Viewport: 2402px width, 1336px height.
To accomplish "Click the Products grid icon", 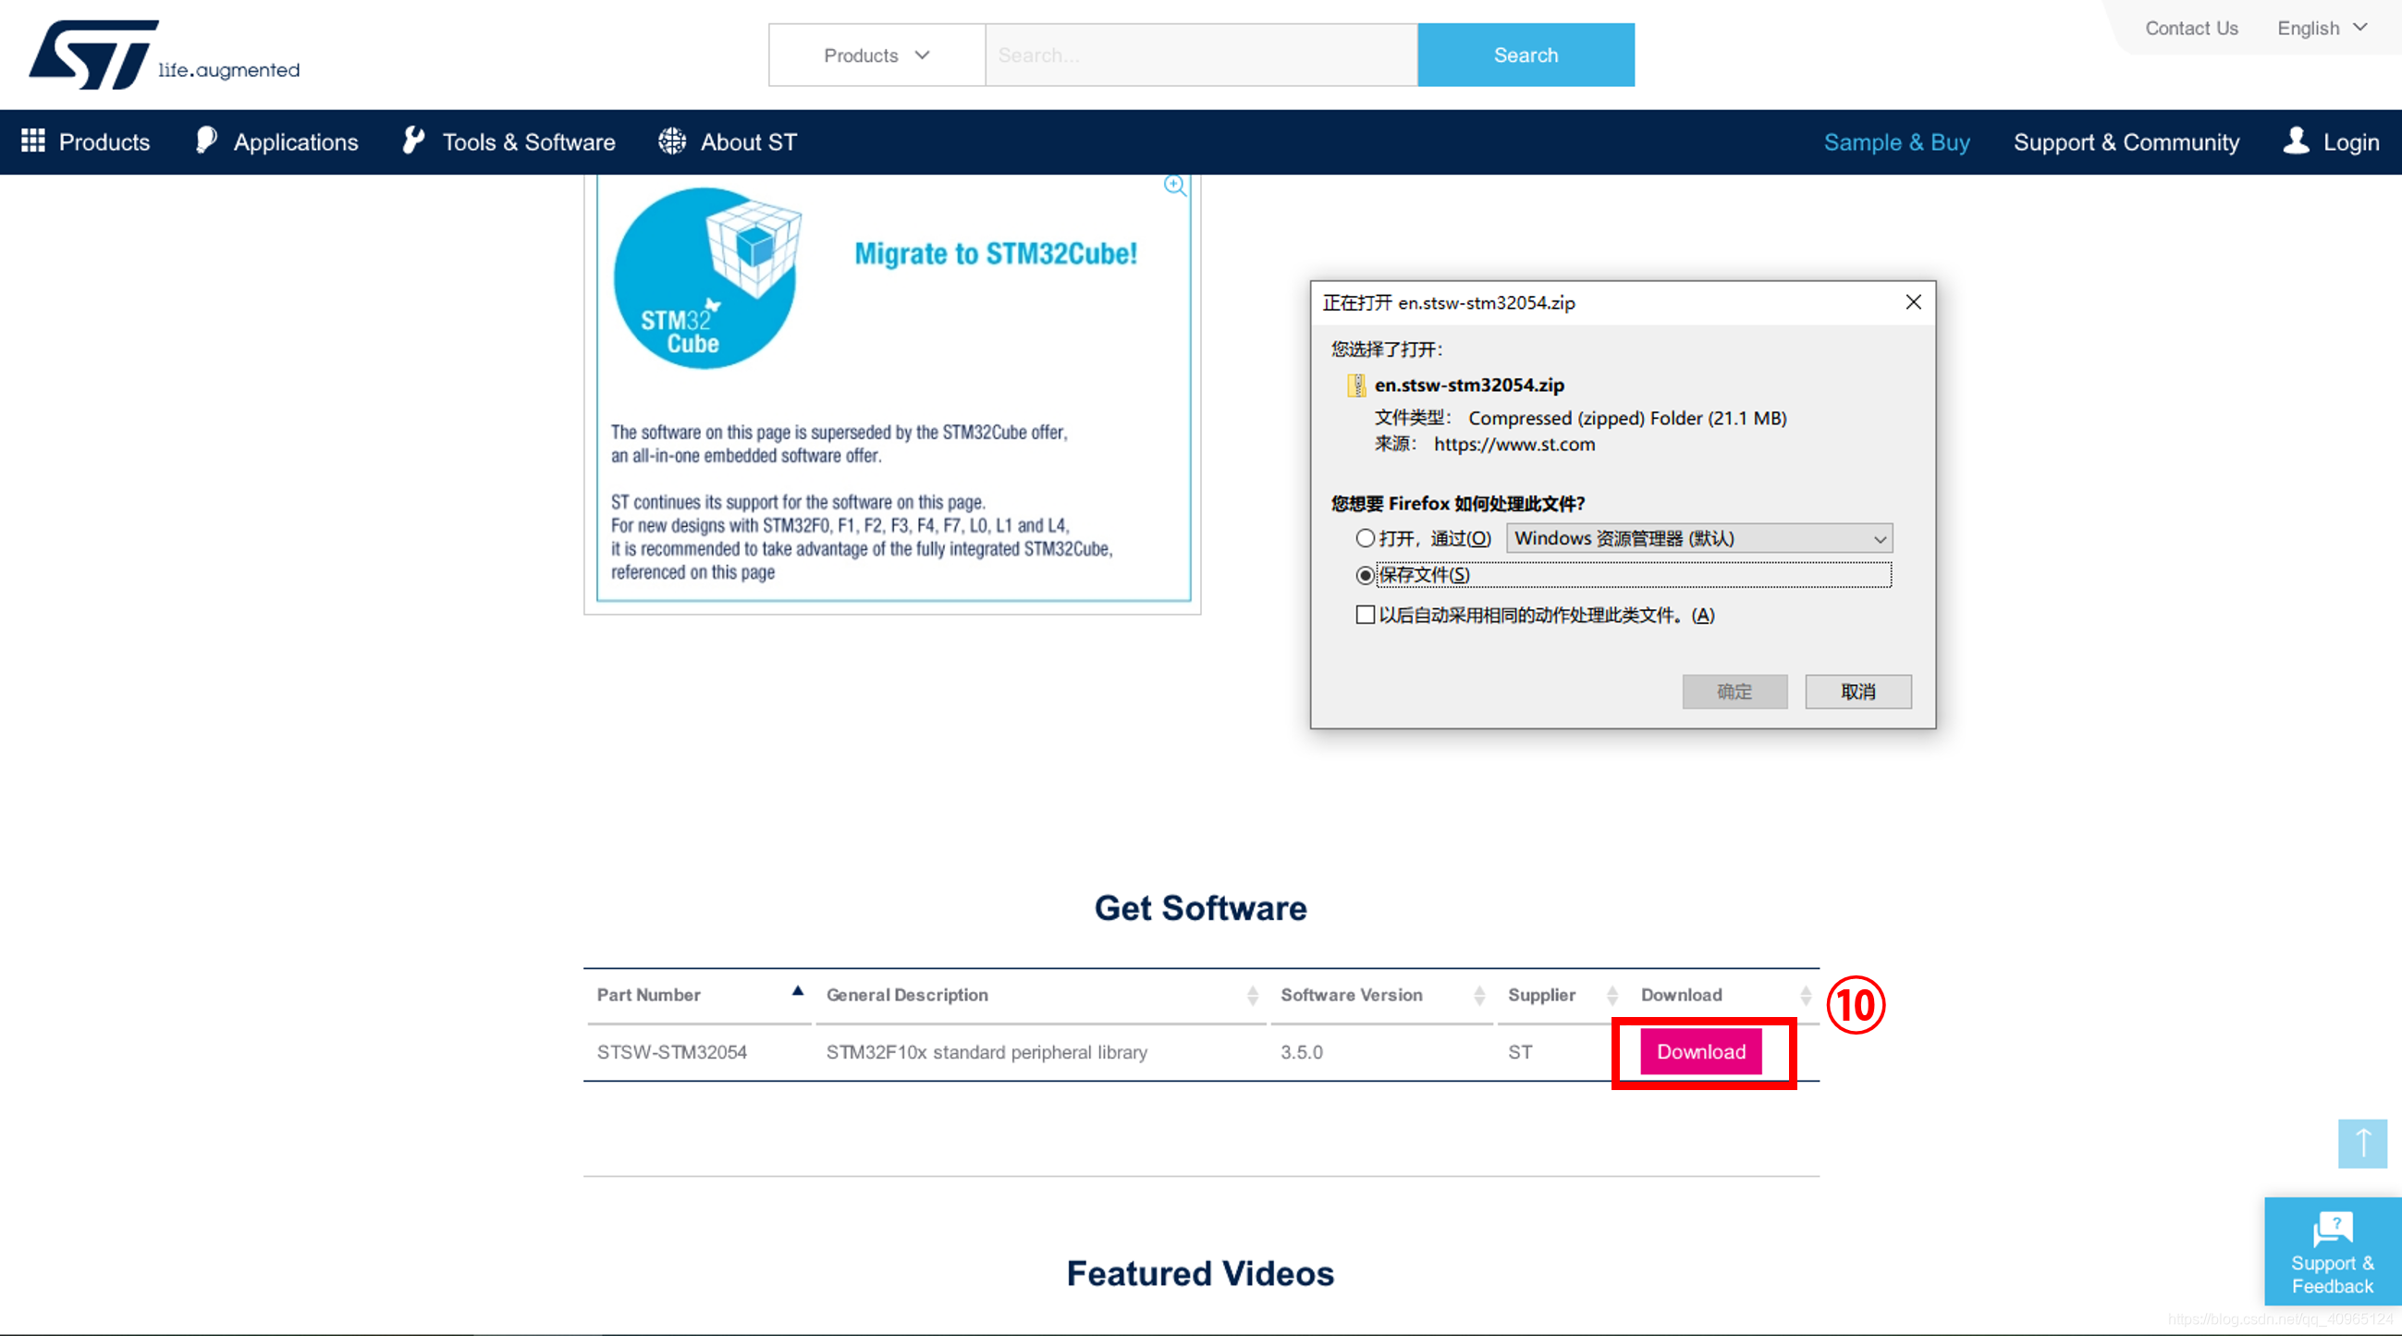I will coord(32,141).
